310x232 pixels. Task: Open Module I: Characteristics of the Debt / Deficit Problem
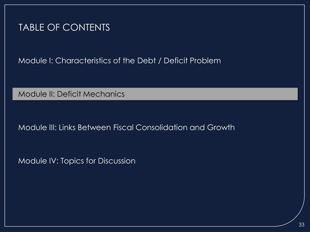120,60
